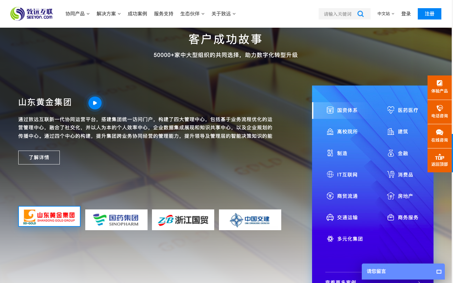The image size is (453, 283).
Task: Expand the 解决方案 dropdown menu
Action: point(109,14)
